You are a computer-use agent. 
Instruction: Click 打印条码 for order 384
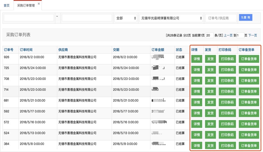[x=227, y=146]
